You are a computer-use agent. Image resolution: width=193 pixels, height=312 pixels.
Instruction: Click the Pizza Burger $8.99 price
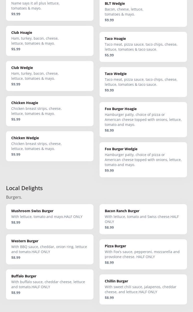coord(109,263)
